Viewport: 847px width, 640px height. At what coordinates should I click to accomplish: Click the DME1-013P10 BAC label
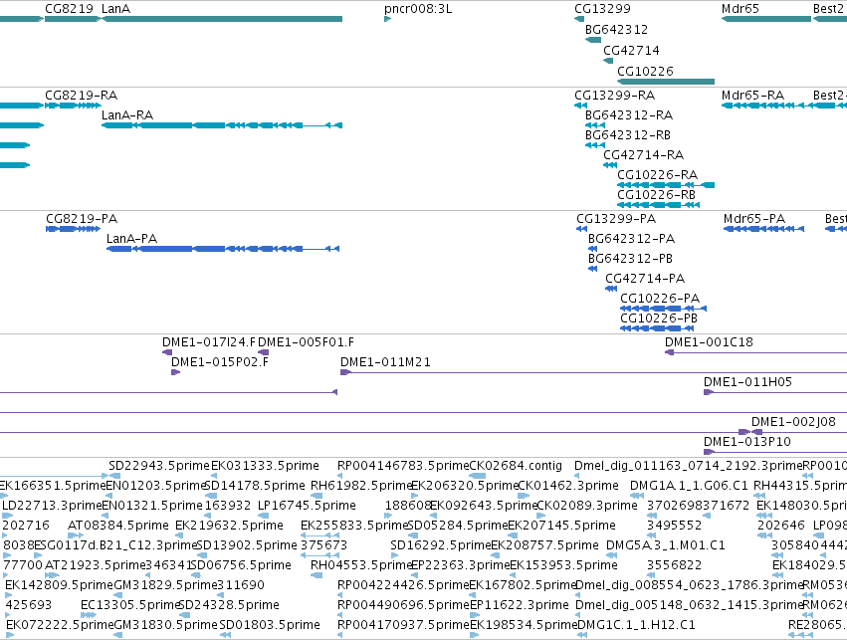pos(747,442)
